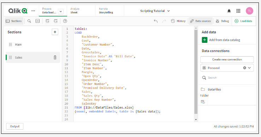Image resolution: width=261 pixels, height=137 pixels.
Task: Open notifications bell
Action: coord(229,11)
